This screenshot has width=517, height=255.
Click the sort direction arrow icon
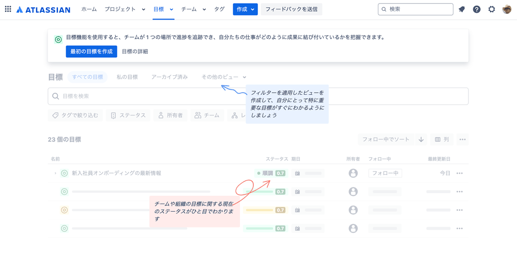(x=421, y=140)
